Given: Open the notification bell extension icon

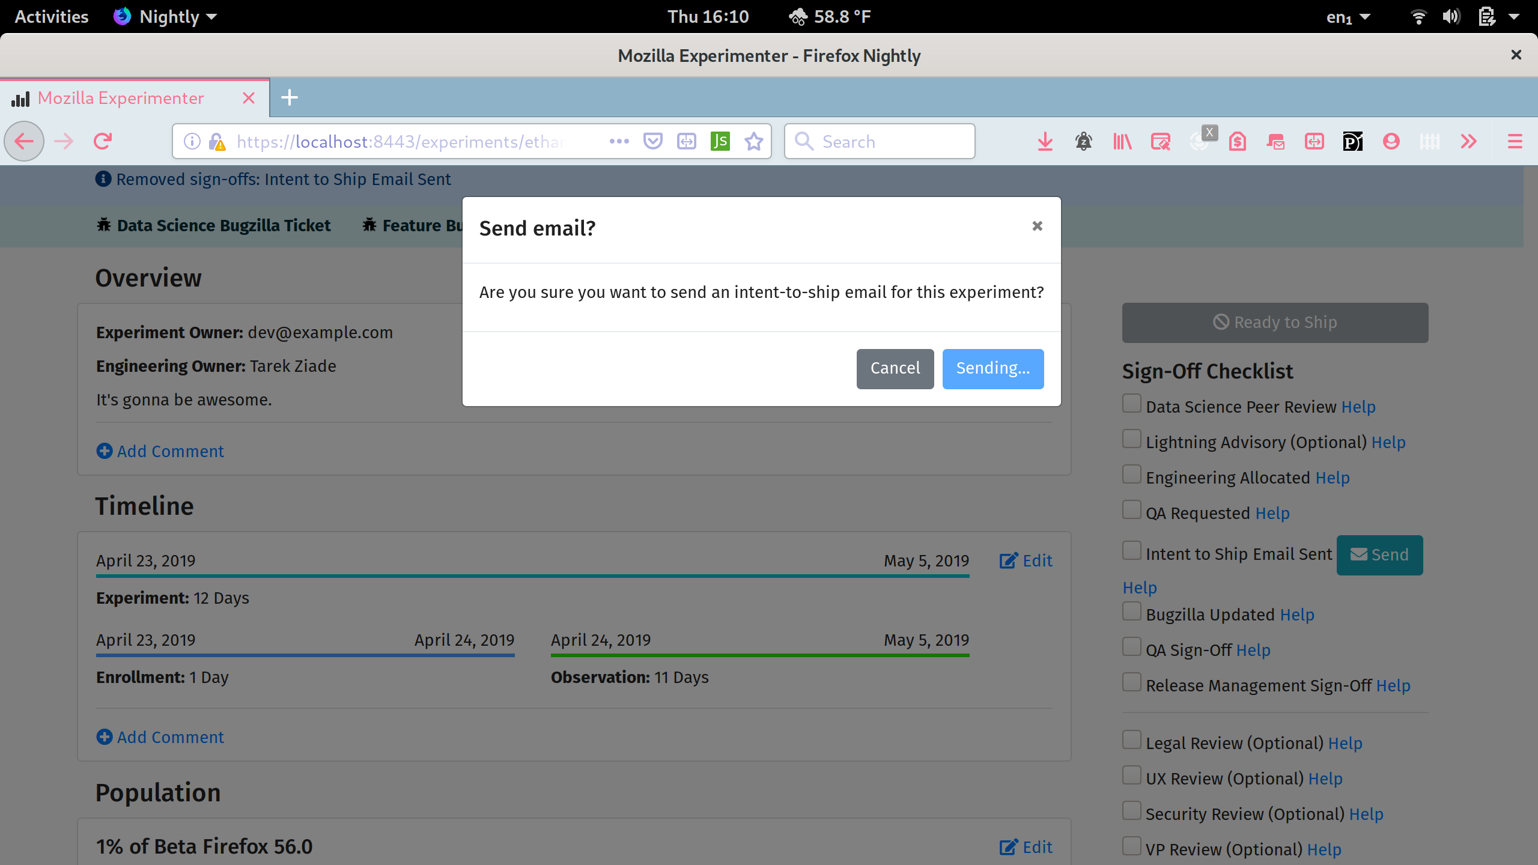Looking at the screenshot, I should (1083, 142).
